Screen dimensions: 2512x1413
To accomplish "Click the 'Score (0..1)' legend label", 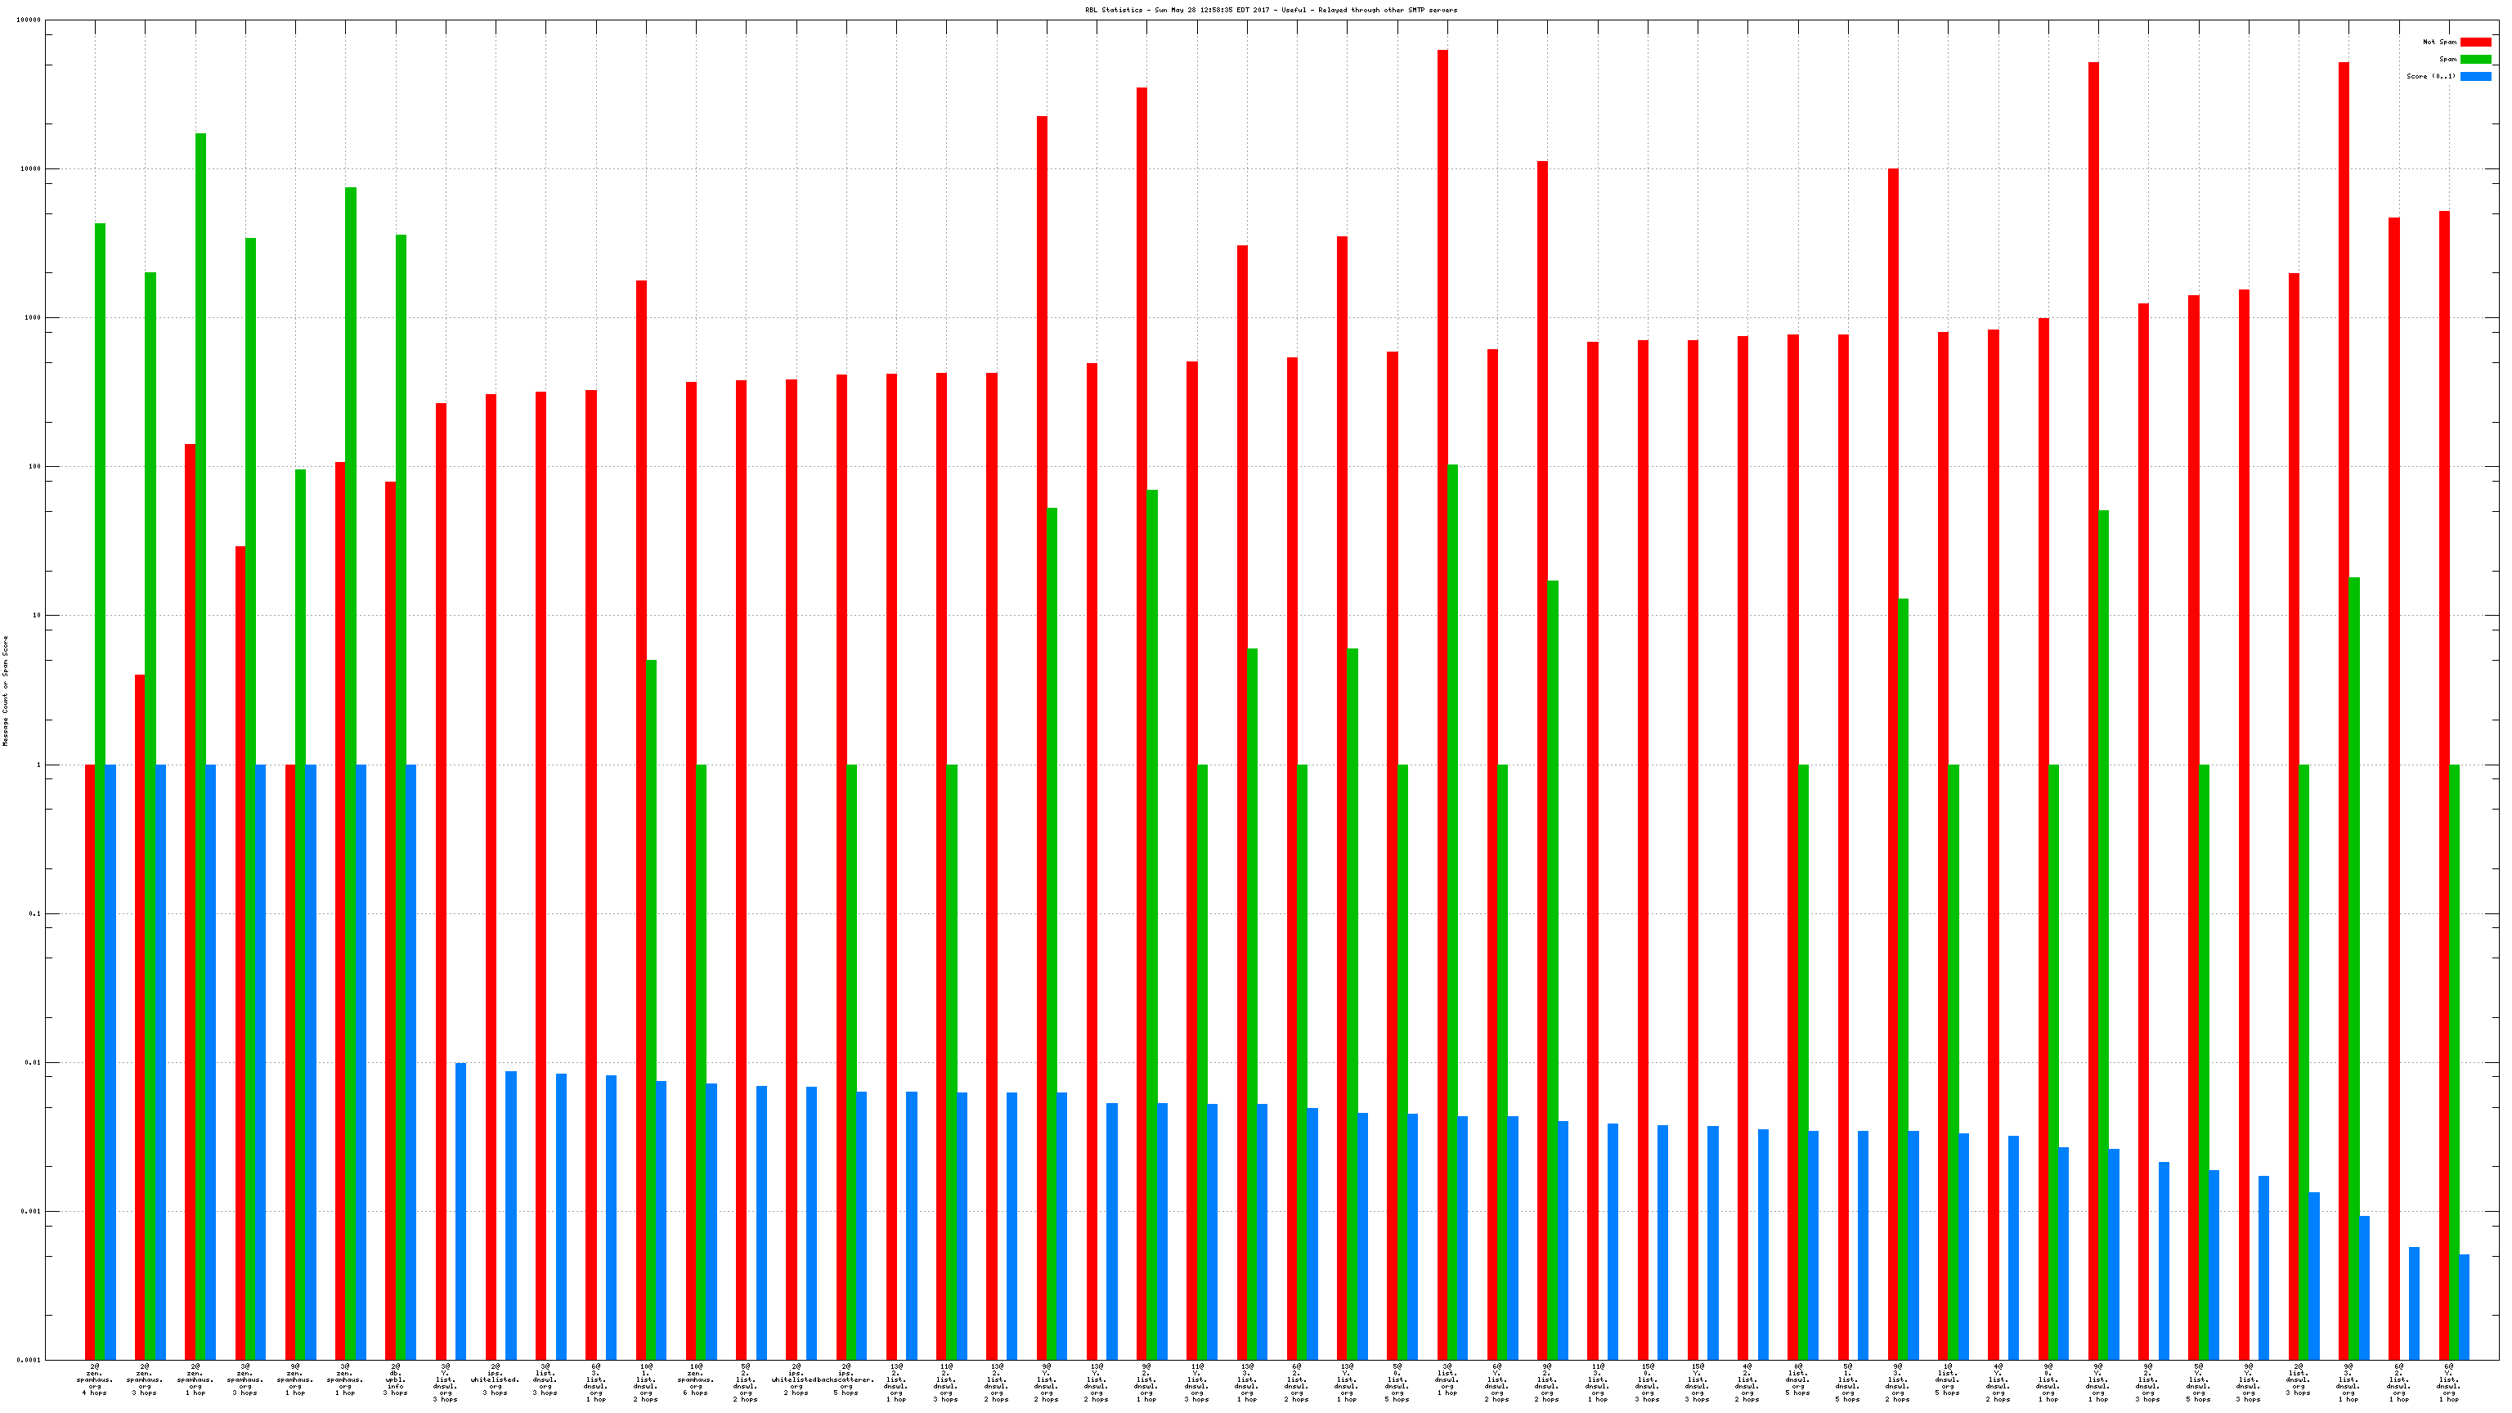I will tap(2430, 76).
